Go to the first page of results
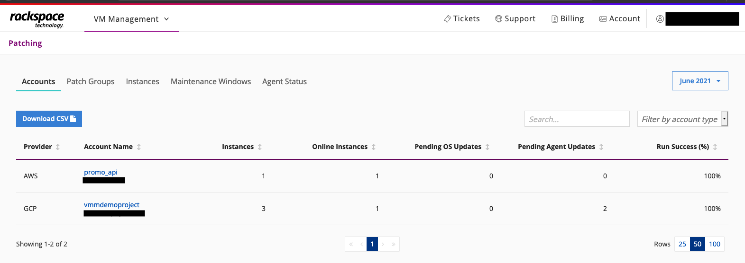Image resolution: width=745 pixels, height=263 pixels. pos(351,244)
